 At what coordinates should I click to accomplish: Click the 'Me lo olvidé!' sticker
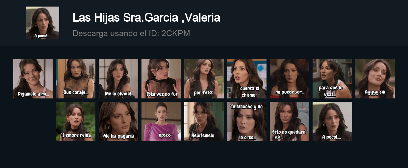click(x=118, y=79)
